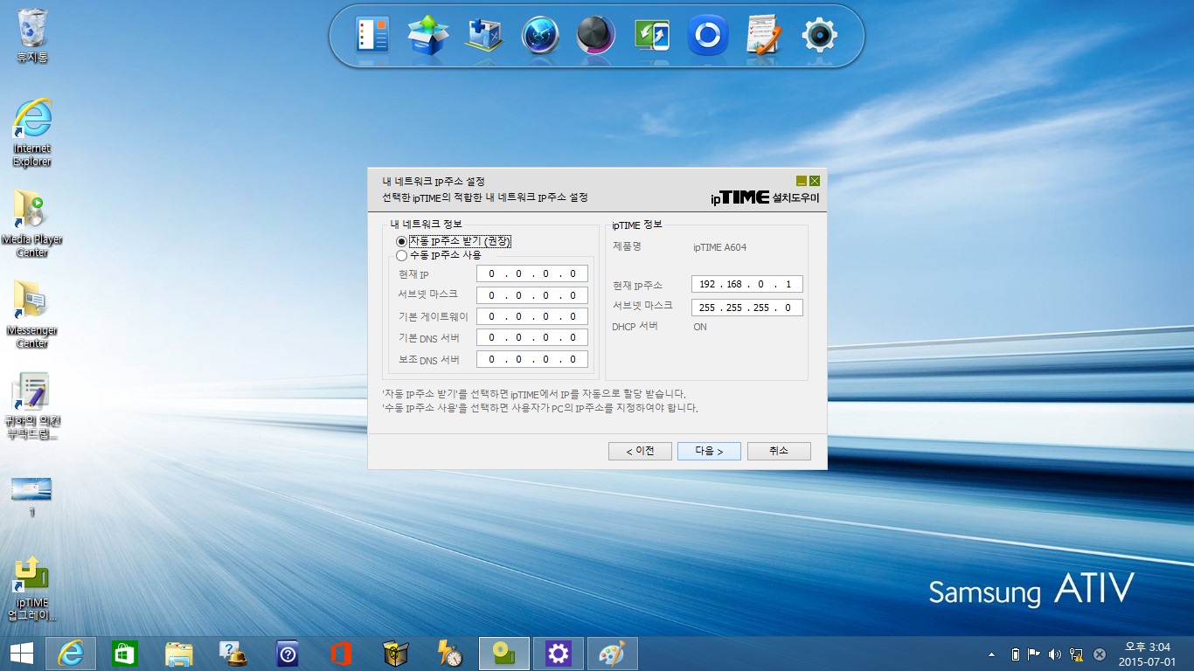Click the Windows Start button

coord(22,654)
